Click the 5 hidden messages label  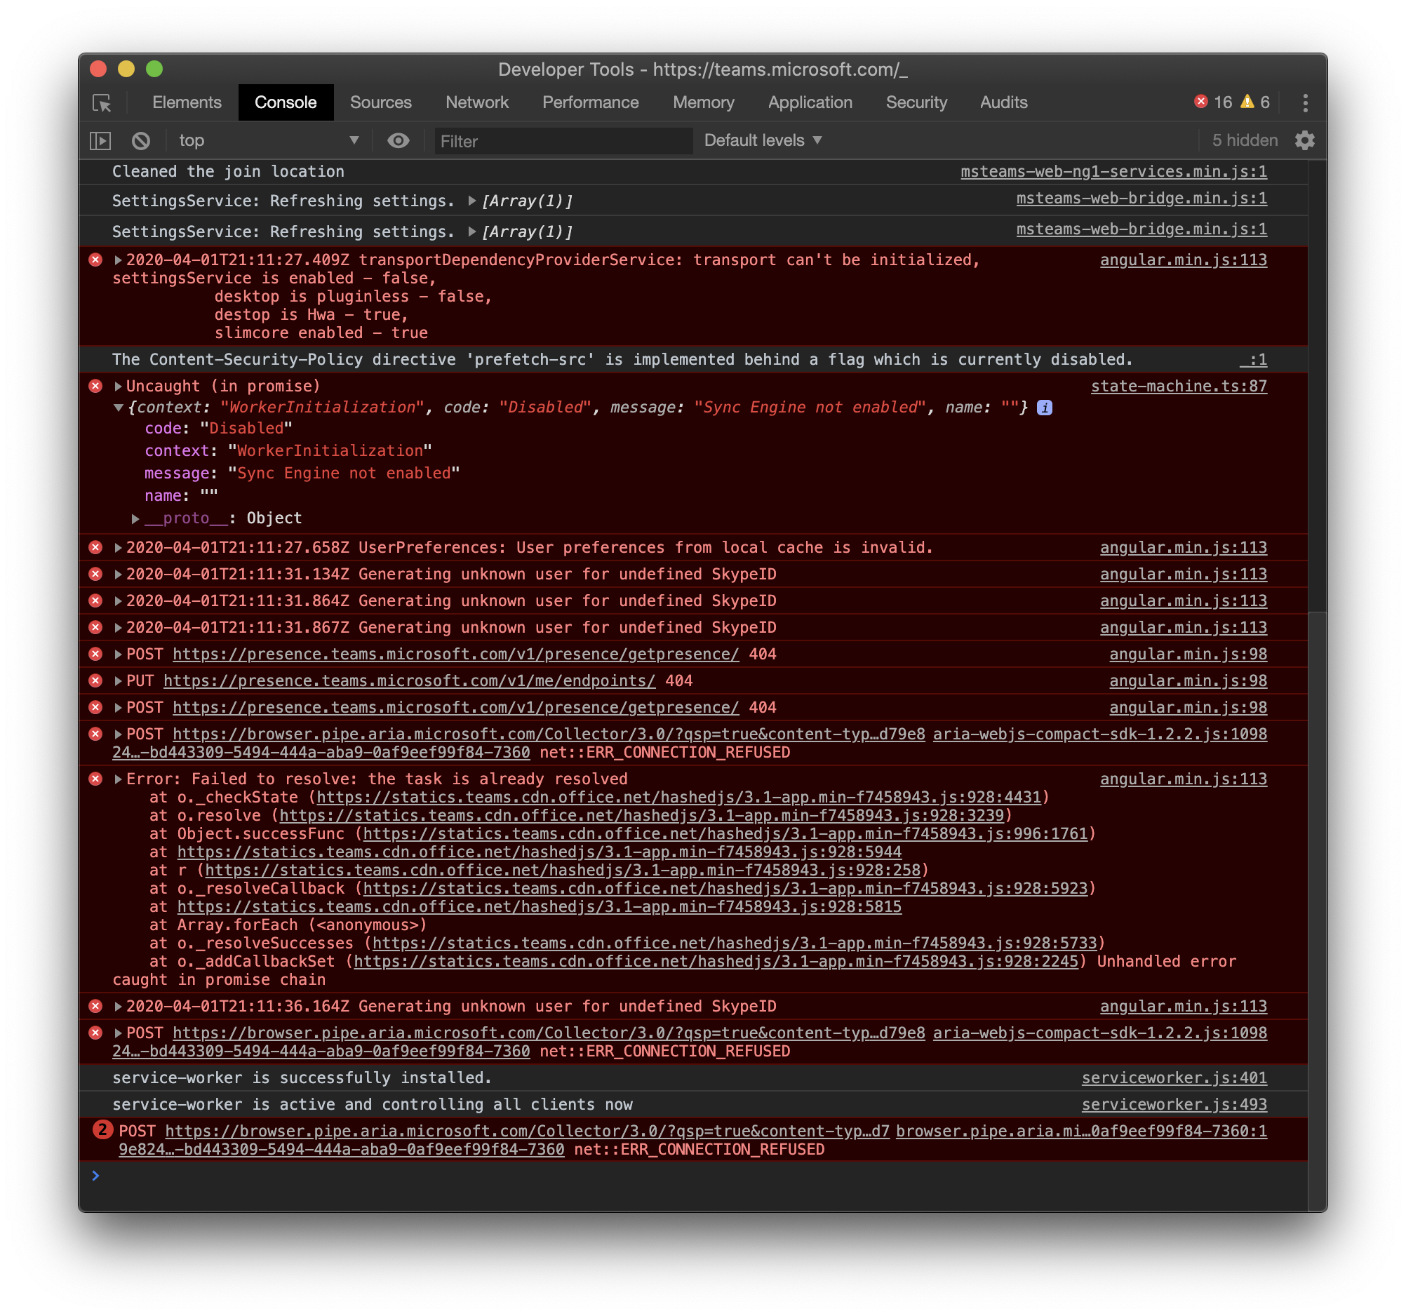(x=1245, y=141)
